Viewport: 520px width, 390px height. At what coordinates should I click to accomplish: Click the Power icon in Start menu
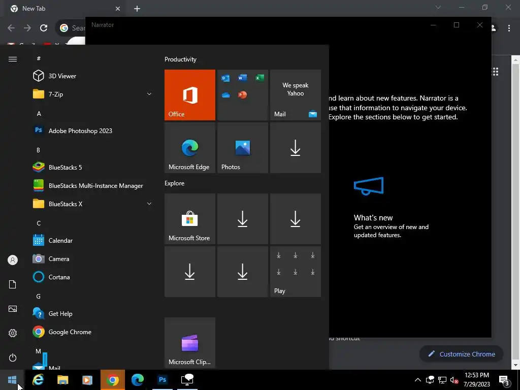click(x=13, y=357)
